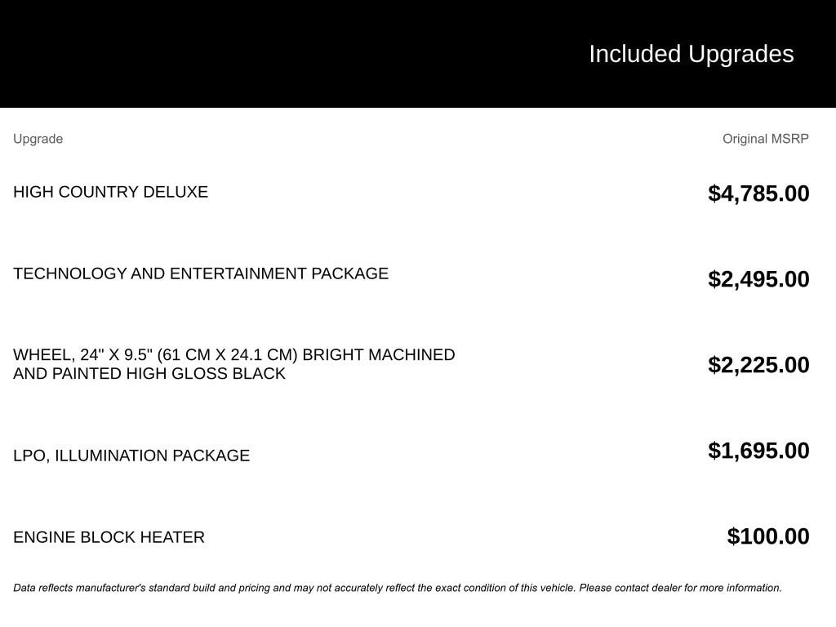Click the Original MSRP column header
The image size is (836, 627).
(x=765, y=139)
